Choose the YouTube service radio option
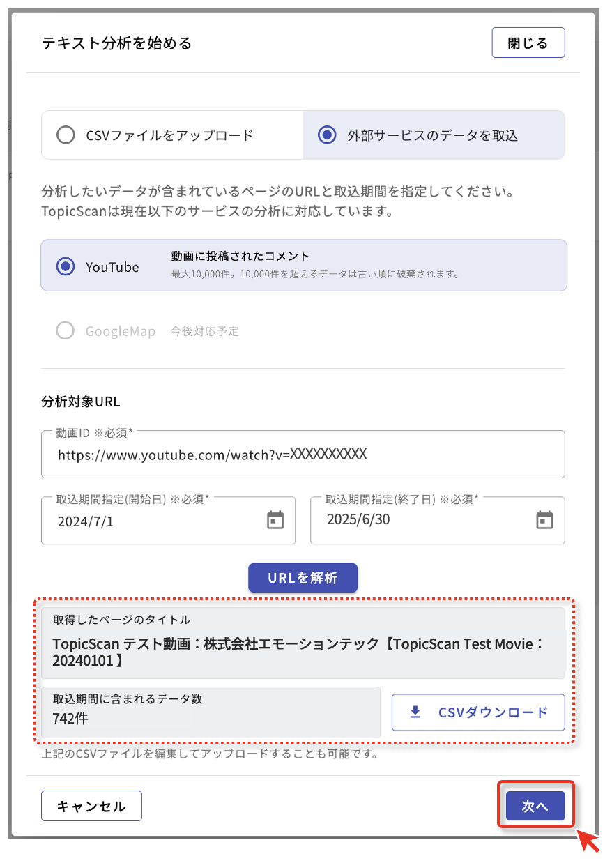Screen dimensions: 612x863 point(66,266)
